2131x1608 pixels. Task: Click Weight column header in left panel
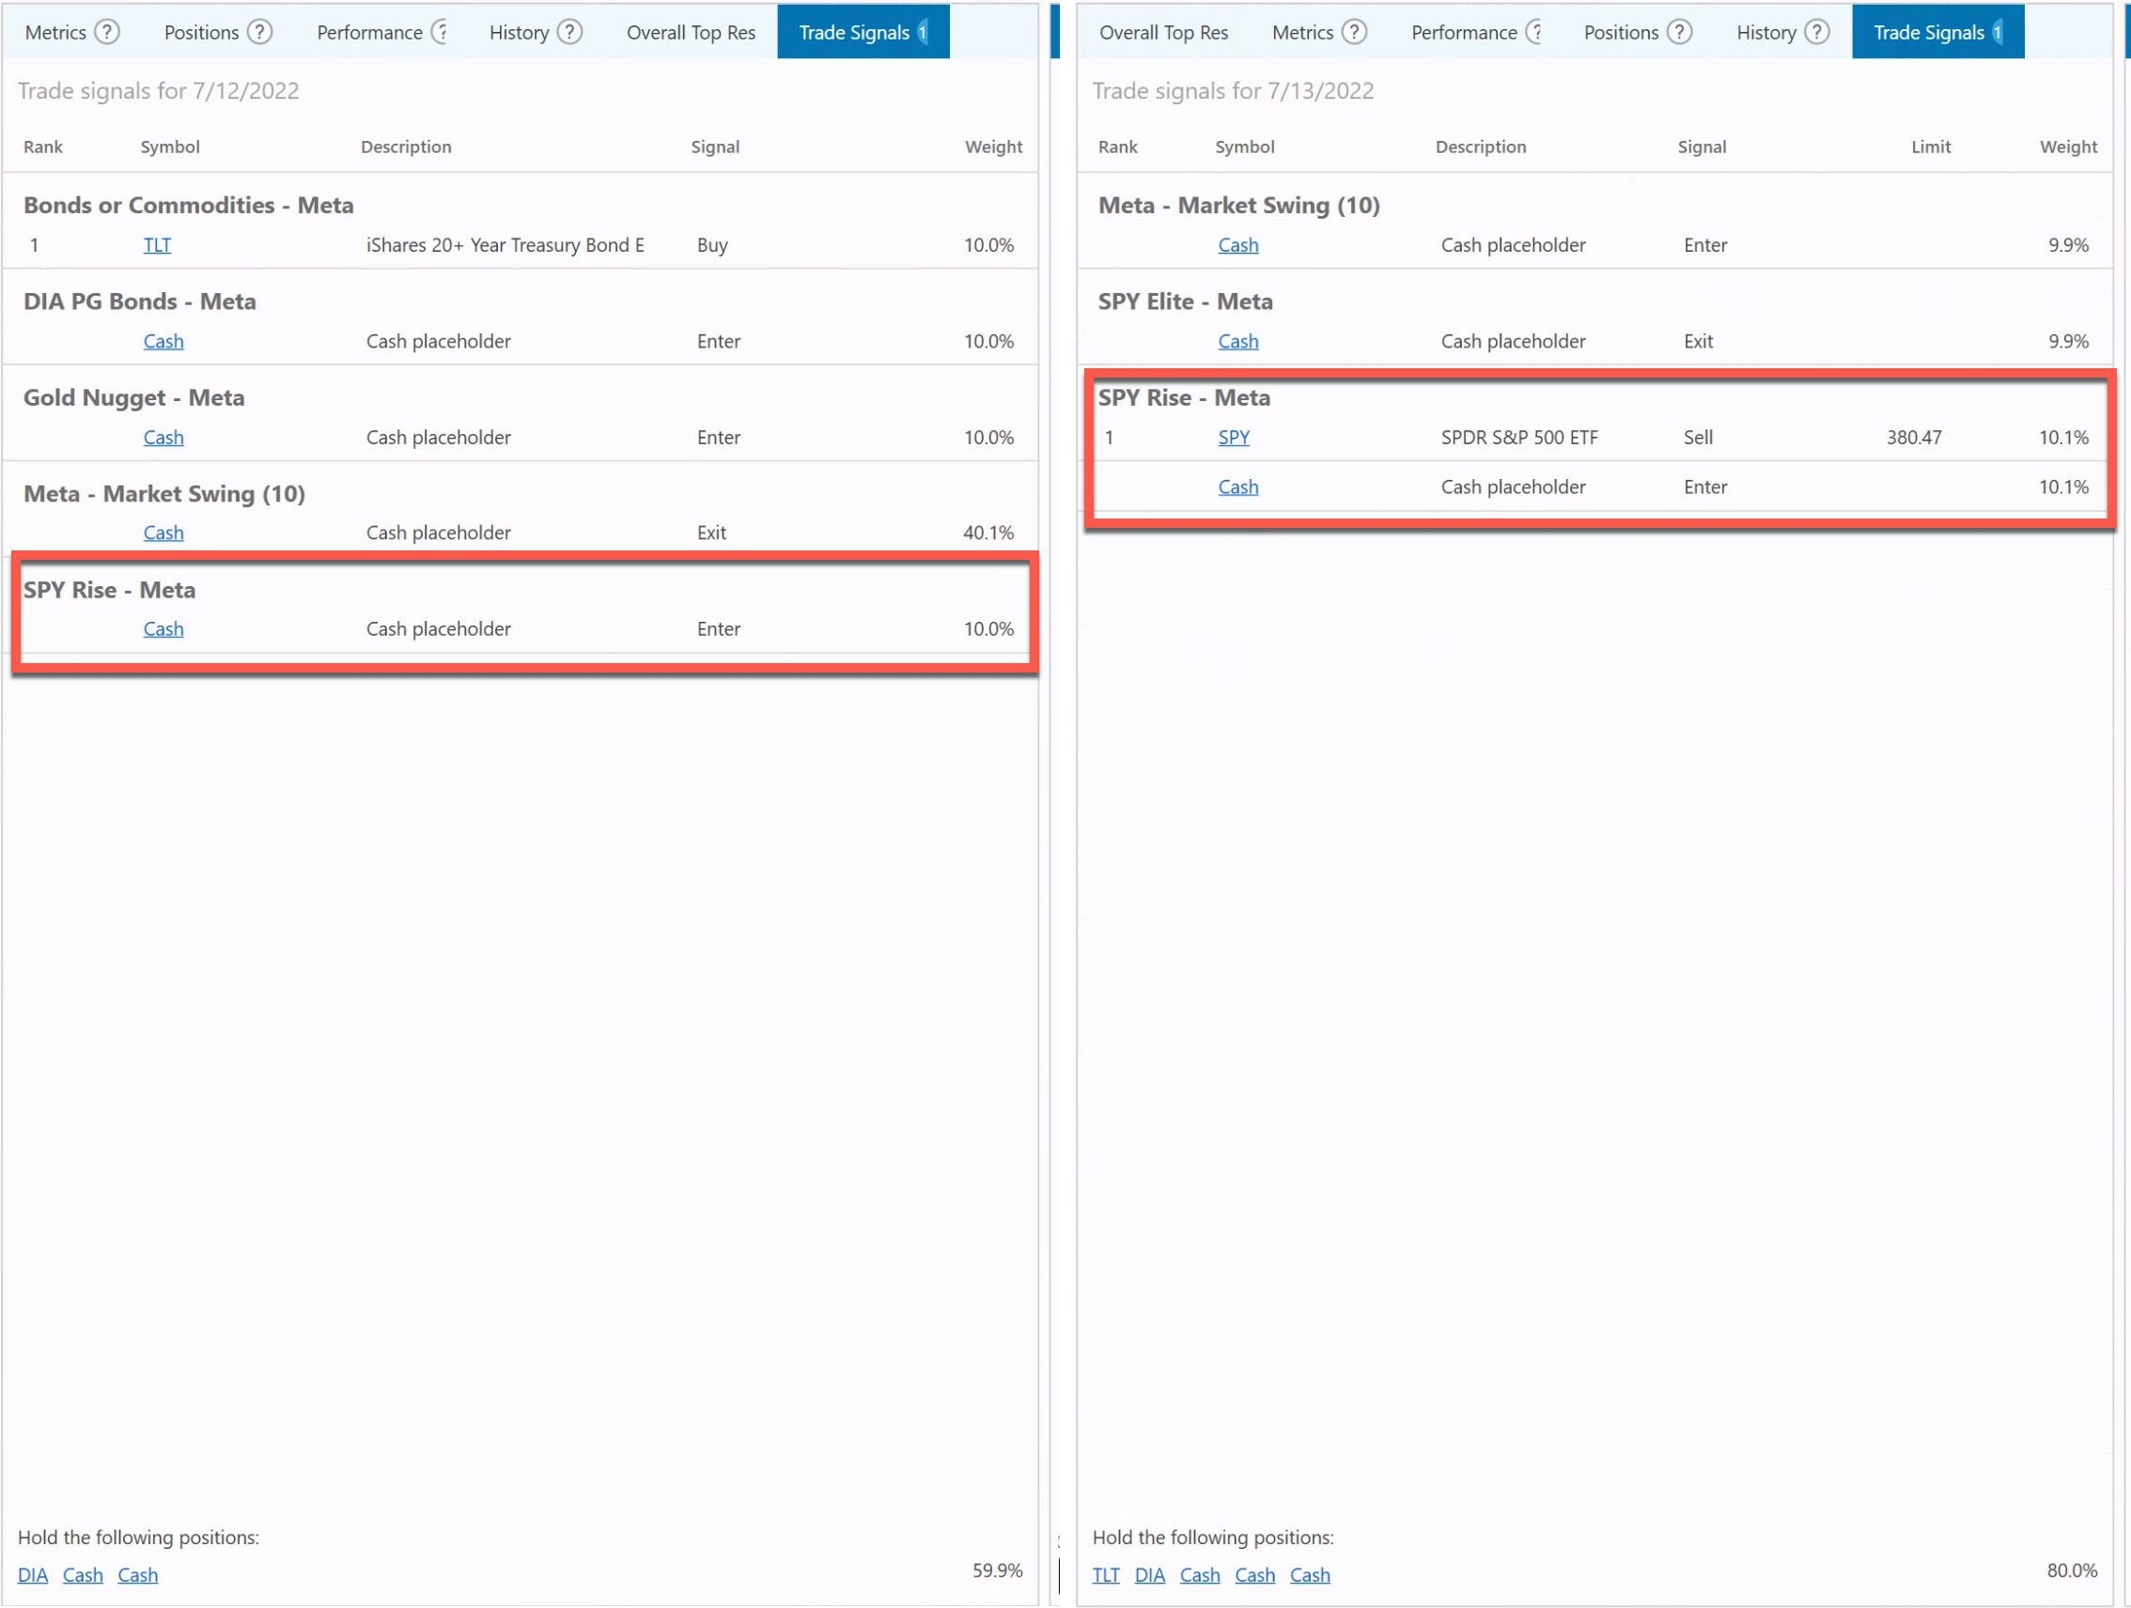tap(992, 147)
